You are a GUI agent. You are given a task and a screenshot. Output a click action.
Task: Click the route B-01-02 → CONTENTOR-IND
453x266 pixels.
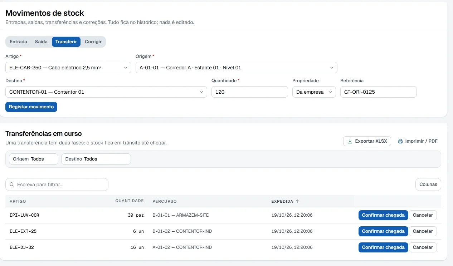pyautogui.click(x=182, y=231)
